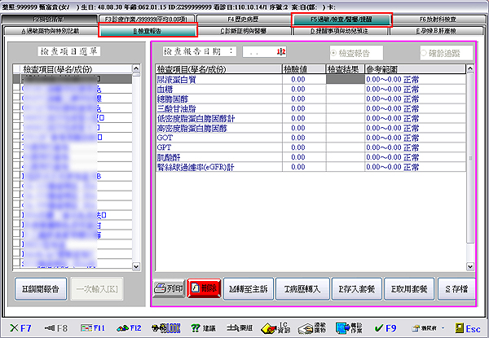Click the red 刪除 delete button
The width and height of the screenshot is (489, 338).
coord(203,289)
